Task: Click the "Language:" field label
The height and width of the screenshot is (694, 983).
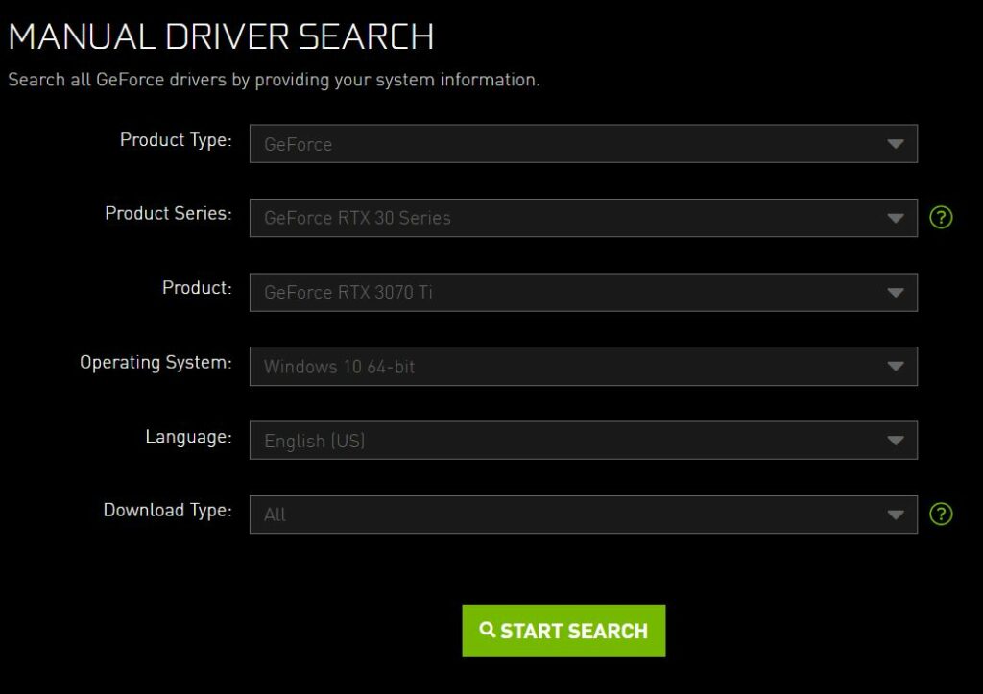Action: 188,437
